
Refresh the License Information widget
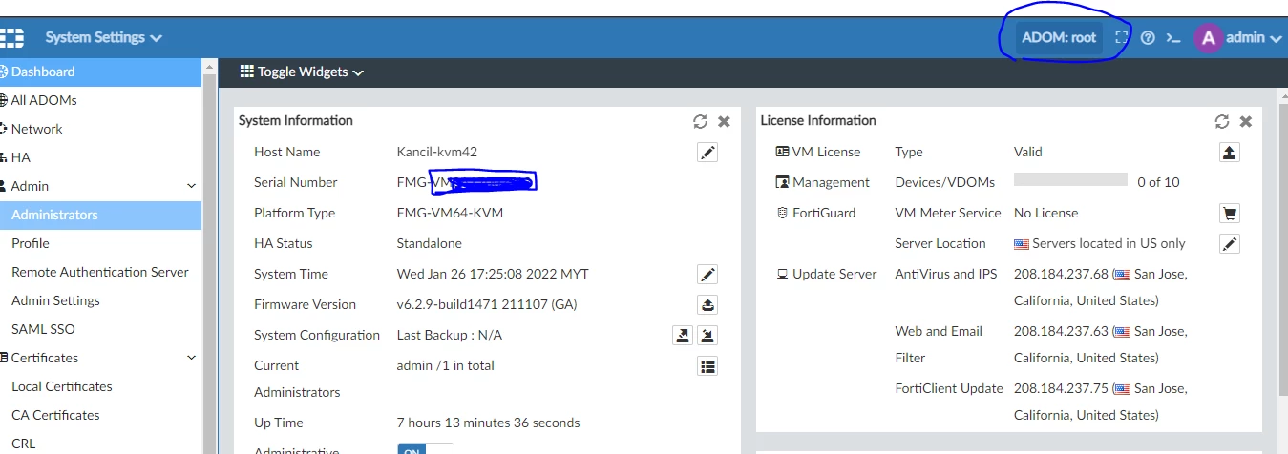coord(1222,121)
